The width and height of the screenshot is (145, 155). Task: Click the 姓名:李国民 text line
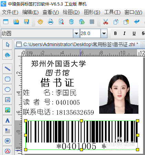50,92
